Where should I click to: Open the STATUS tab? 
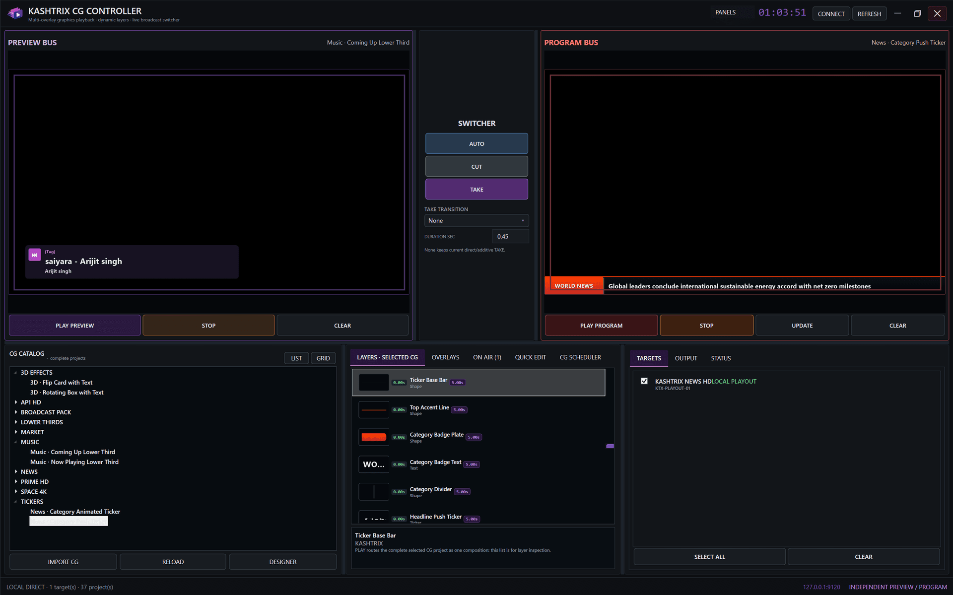pyautogui.click(x=721, y=358)
